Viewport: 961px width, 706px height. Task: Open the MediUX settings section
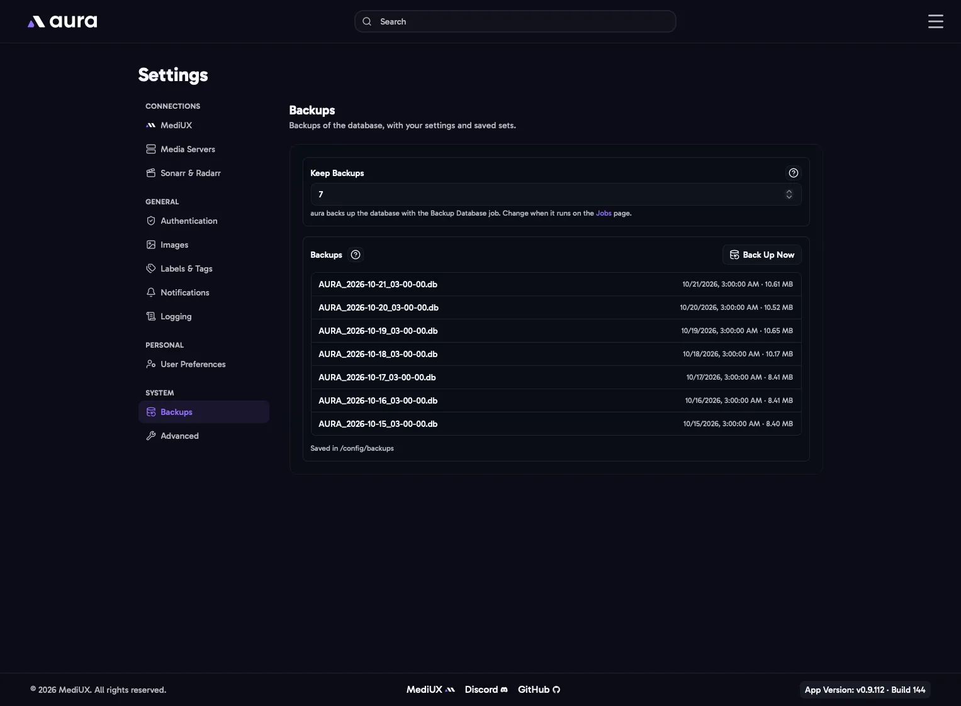point(204,125)
